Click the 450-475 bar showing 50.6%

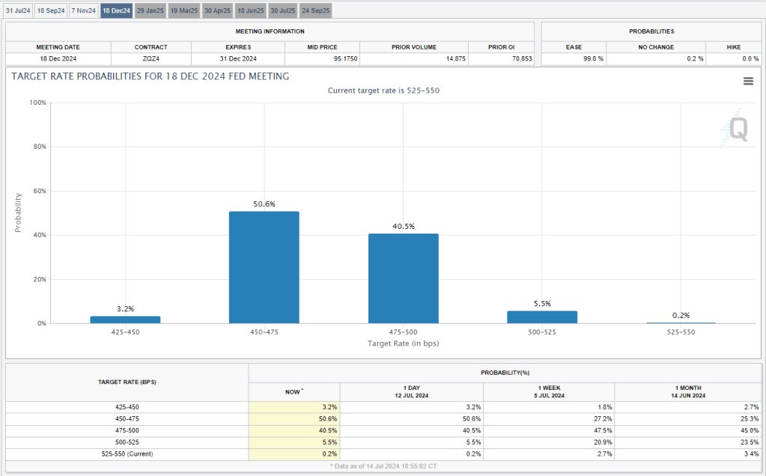point(264,267)
